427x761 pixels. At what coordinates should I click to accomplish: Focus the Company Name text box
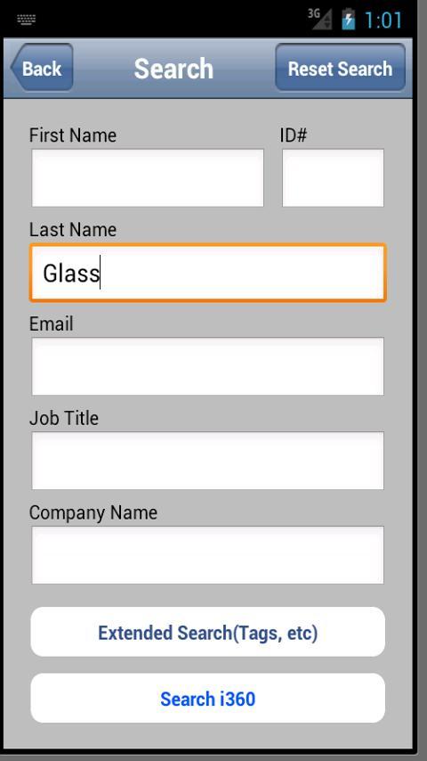click(x=208, y=555)
